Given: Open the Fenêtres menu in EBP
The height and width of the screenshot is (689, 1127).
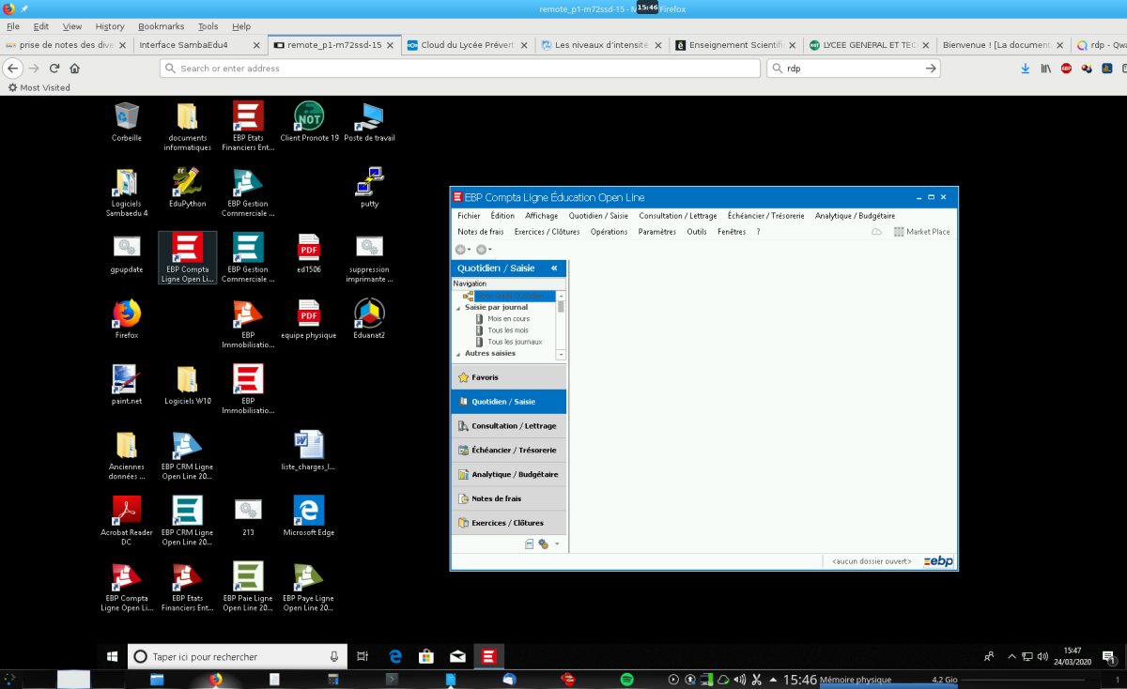Looking at the screenshot, I should [732, 232].
